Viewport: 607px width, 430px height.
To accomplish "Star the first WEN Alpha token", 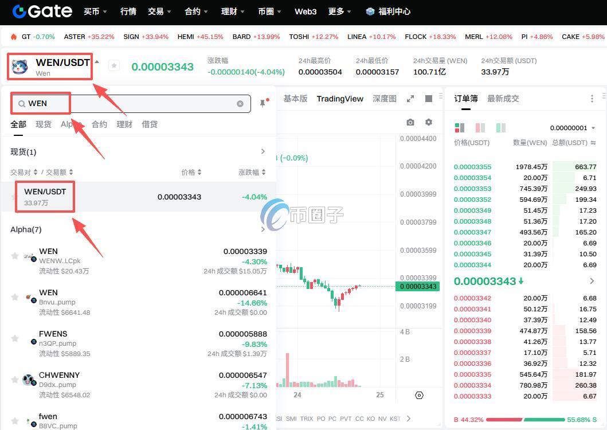I will point(15,256).
